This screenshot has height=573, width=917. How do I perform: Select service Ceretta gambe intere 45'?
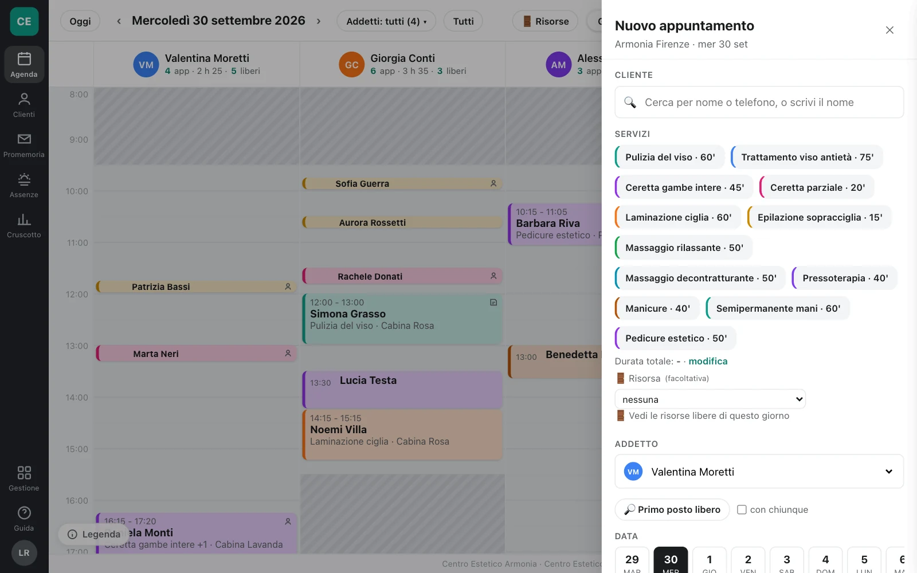(x=684, y=187)
